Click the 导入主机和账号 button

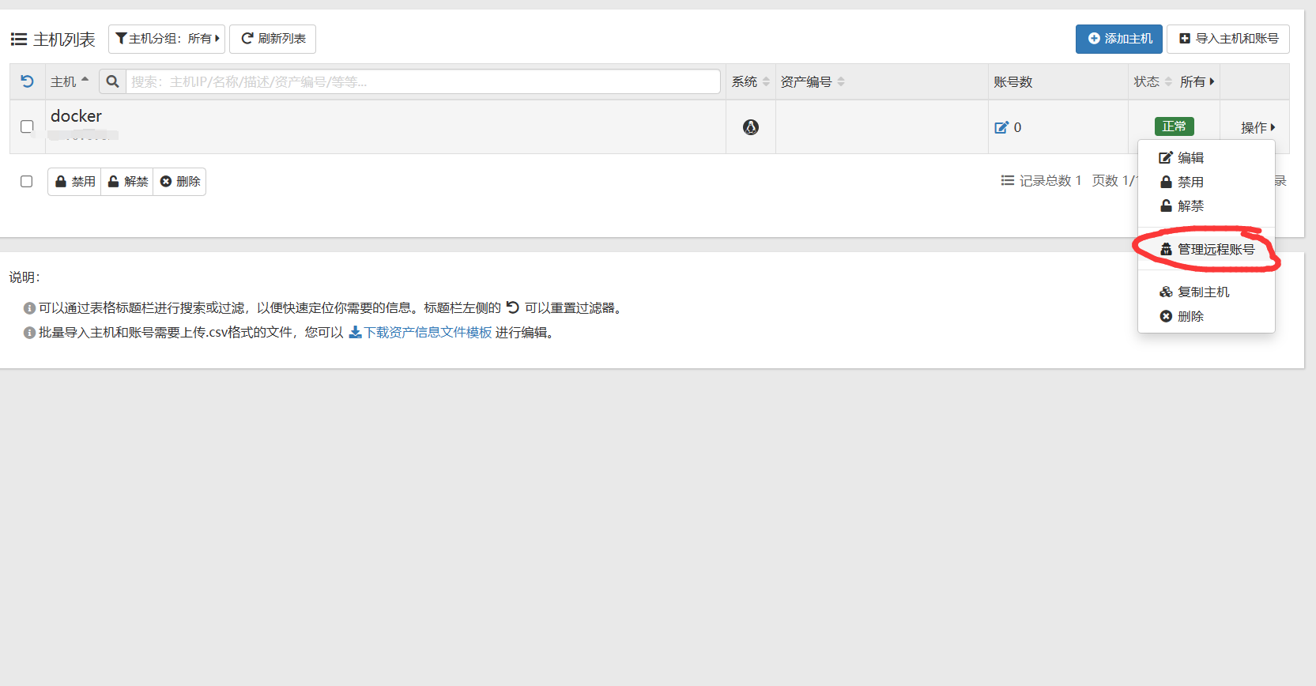tap(1228, 39)
